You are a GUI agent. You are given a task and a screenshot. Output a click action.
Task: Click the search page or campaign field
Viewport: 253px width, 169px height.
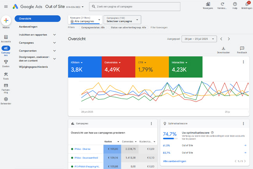[135, 7]
